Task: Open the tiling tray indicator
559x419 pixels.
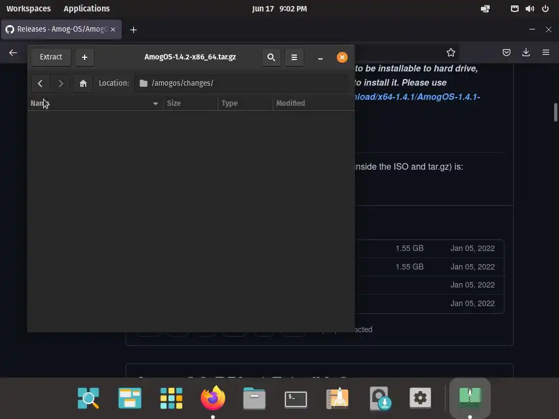Action: tap(514, 9)
